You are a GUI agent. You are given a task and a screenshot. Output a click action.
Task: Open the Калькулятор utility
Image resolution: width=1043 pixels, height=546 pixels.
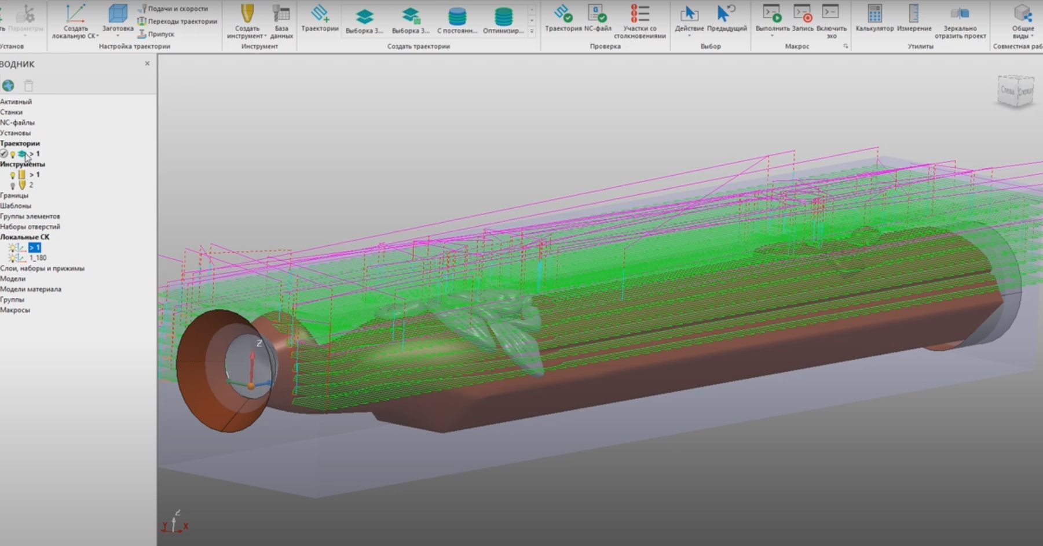point(874,18)
